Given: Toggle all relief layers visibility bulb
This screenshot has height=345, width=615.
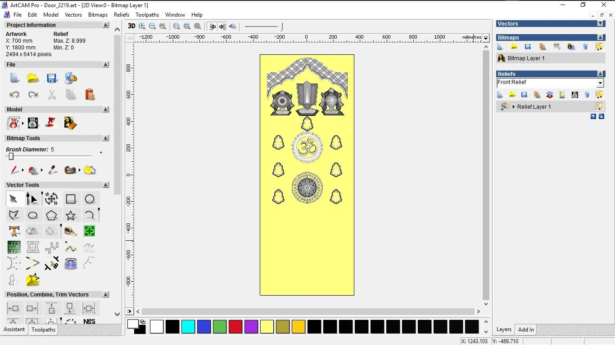Looking at the screenshot, I should click(599, 95).
